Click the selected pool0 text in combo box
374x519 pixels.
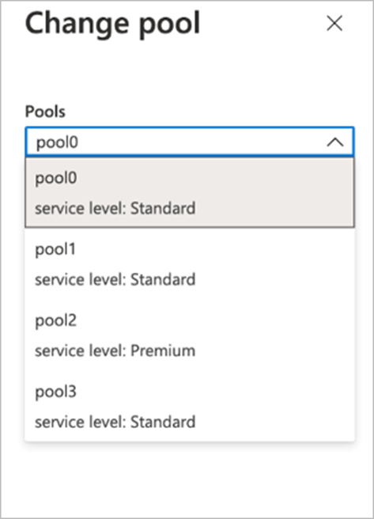pyautogui.click(x=57, y=143)
